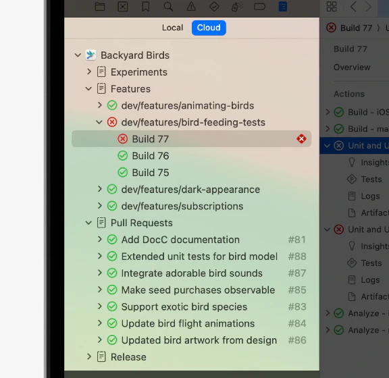389x378 pixels.
Task: Open the Overview item in build report
Action: coord(352,67)
